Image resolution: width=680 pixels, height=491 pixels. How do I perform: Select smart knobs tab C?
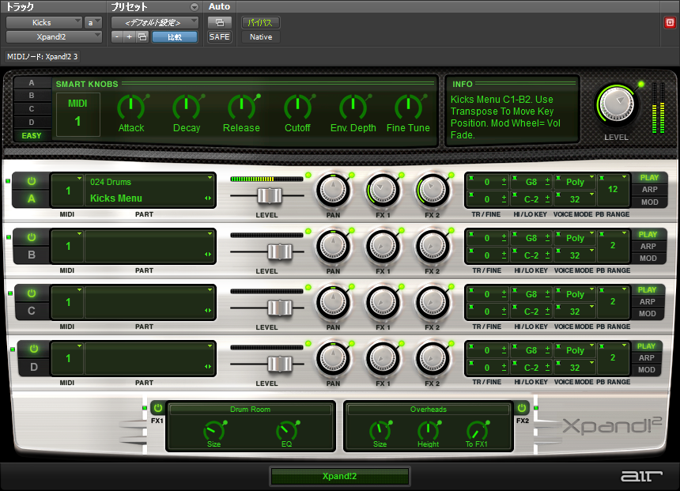pos(32,109)
